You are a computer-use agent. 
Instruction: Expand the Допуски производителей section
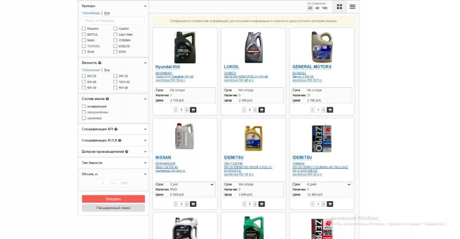coord(145,152)
